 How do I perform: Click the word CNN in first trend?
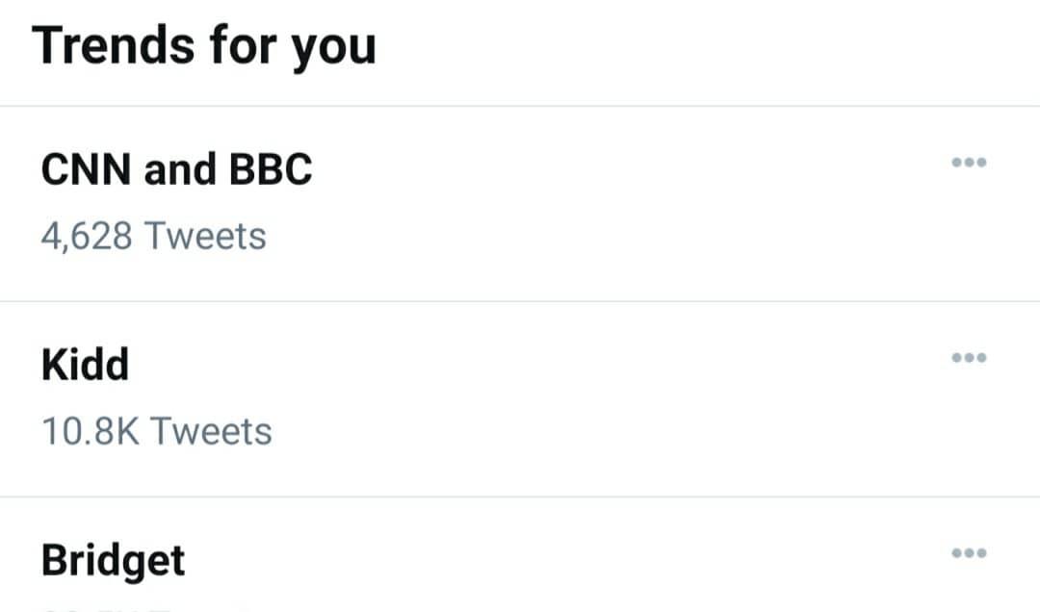click(87, 169)
